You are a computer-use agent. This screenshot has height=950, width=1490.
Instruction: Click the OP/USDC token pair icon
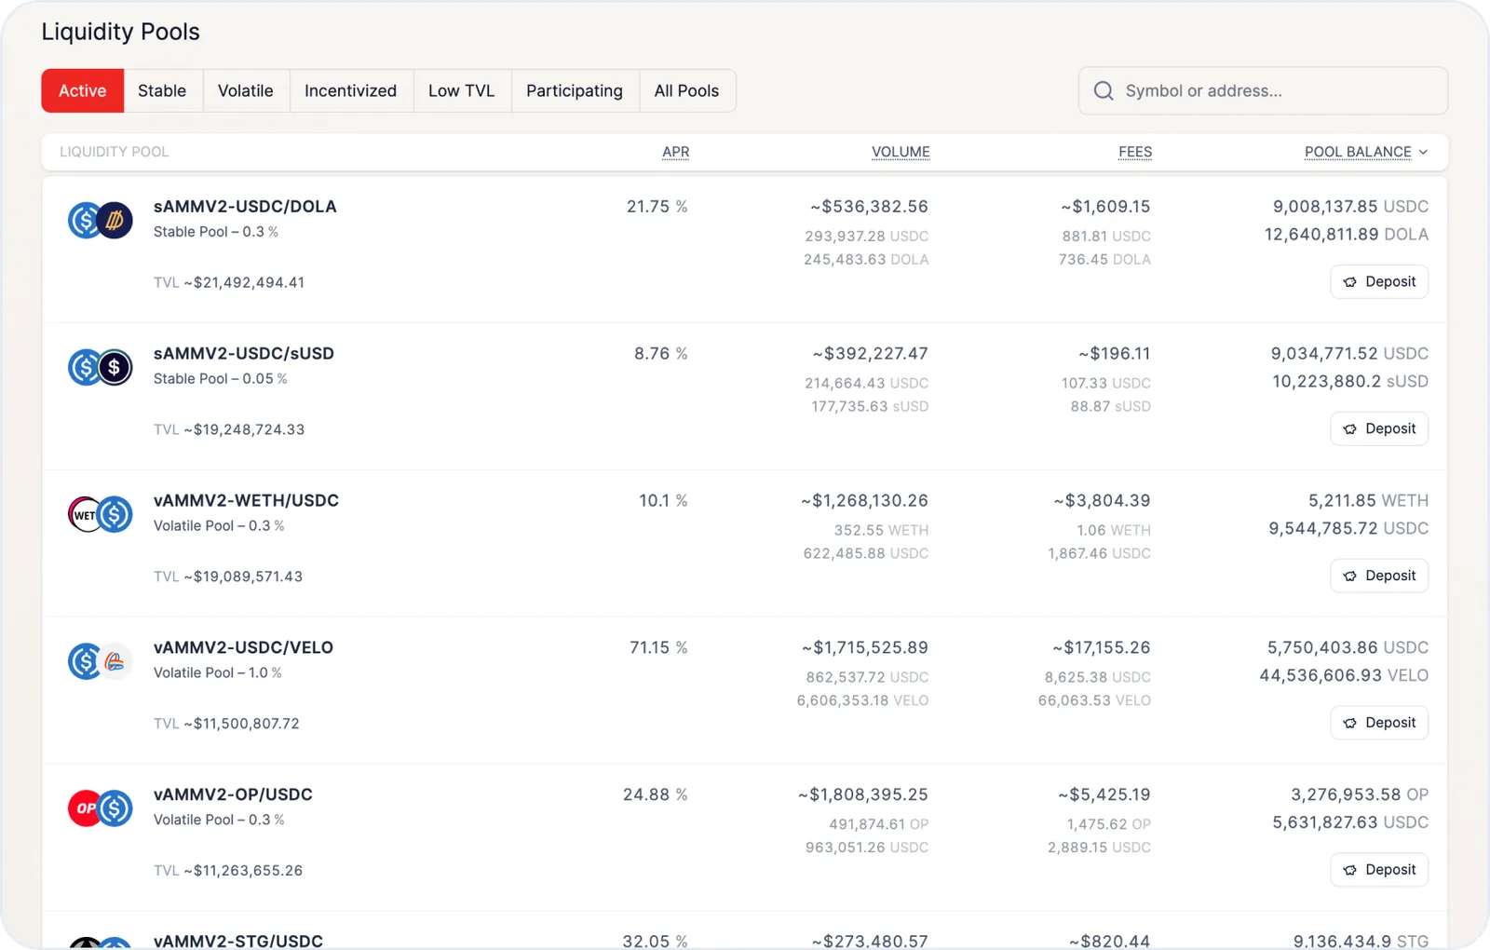coord(101,808)
